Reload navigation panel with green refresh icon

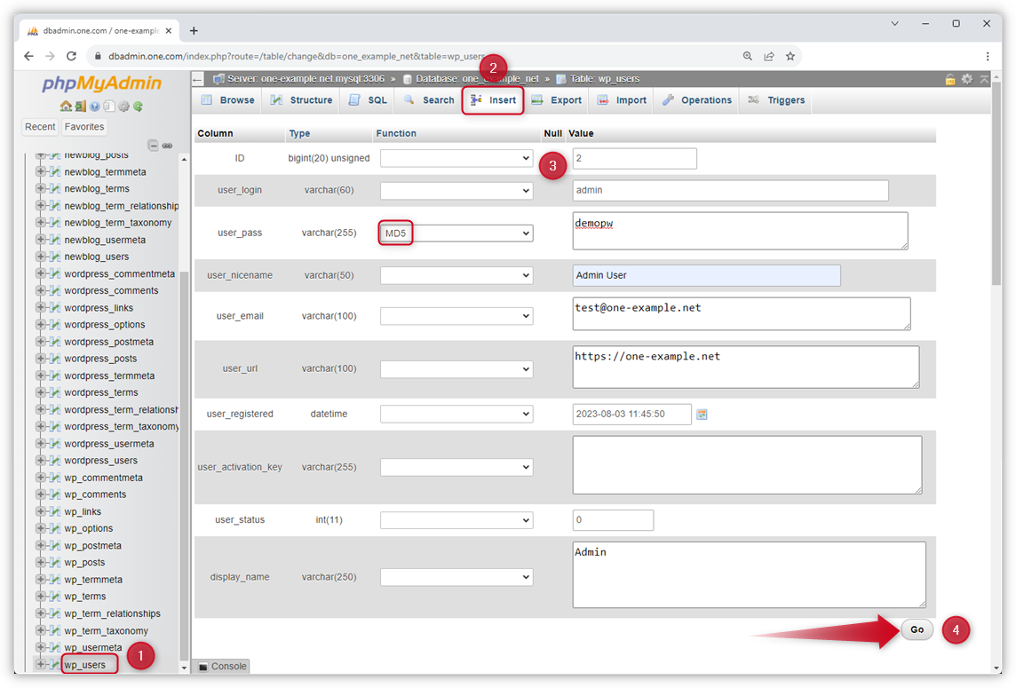click(138, 107)
